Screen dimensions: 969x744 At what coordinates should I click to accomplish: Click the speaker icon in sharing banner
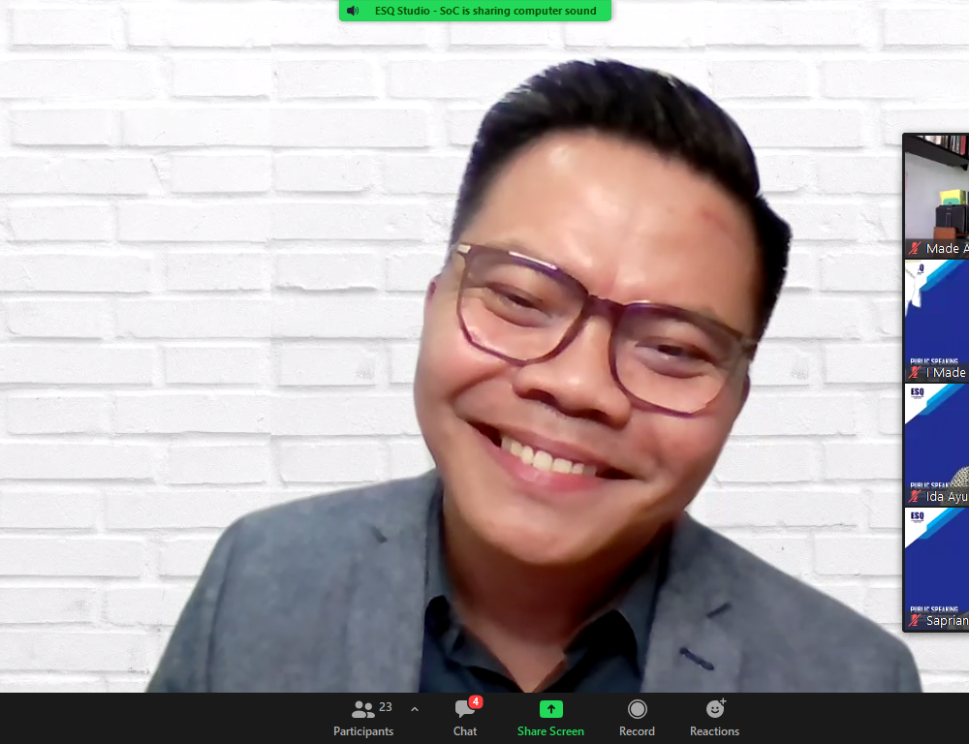(x=353, y=11)
